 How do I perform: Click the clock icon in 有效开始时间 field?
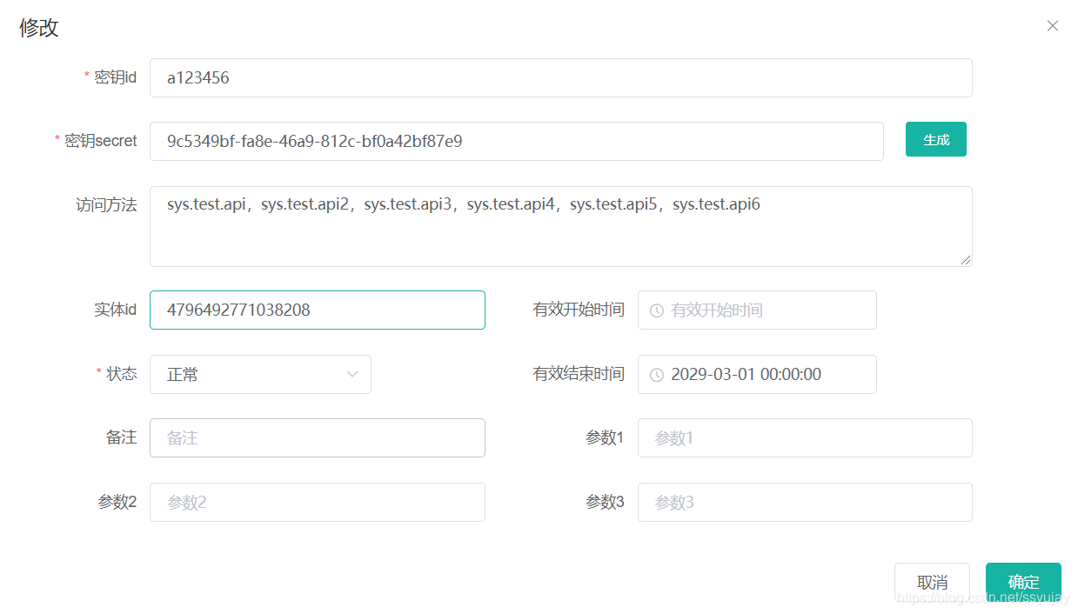pyautogui.click(x=657, y=310)
